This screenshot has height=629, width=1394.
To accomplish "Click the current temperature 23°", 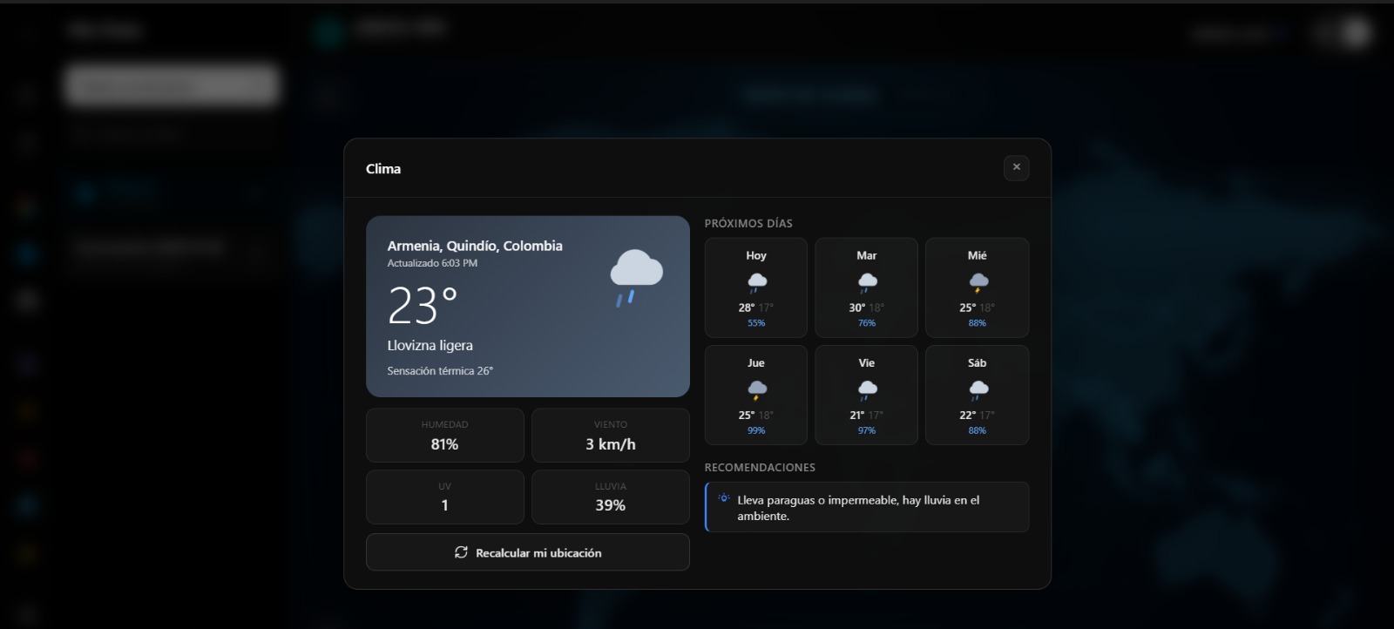I will pyautogui.click(x=423, y=306).
